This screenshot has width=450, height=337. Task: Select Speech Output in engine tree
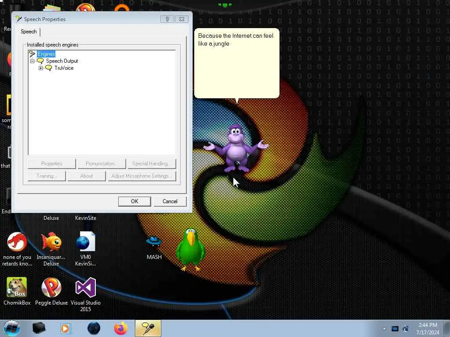pyautogui.click(x=62, y=61)
